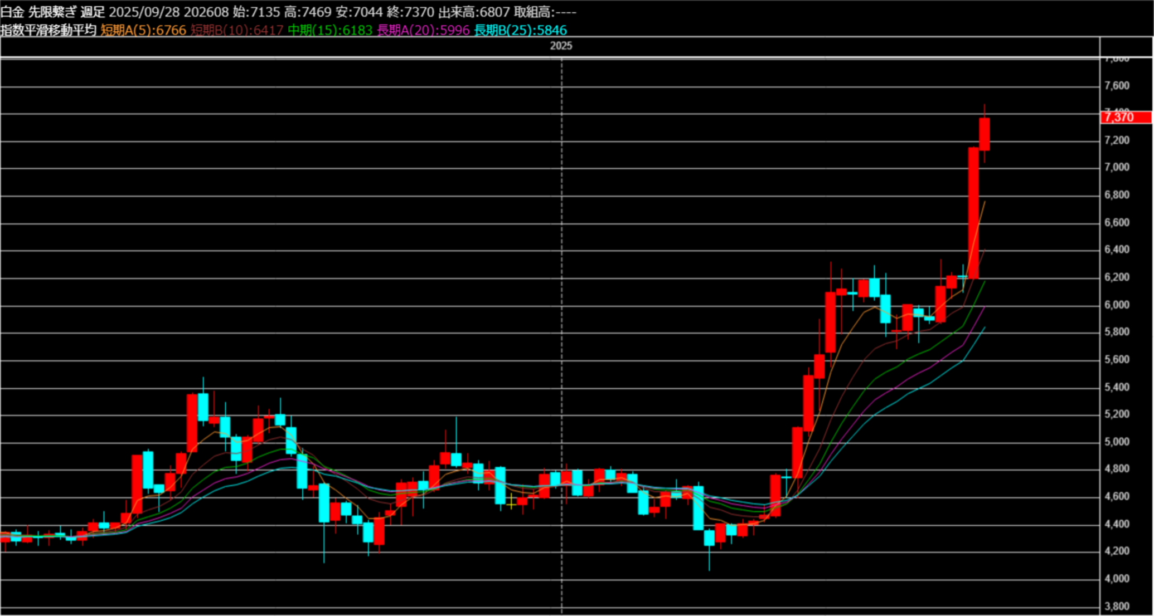Screen dimensions: 1154x616
Task: Click the 出来高:6807 volume readout
Action: coord(474,12)
